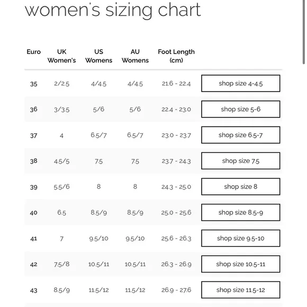
Task: Select the shop size 6.5-7 button
Action: 241,135
